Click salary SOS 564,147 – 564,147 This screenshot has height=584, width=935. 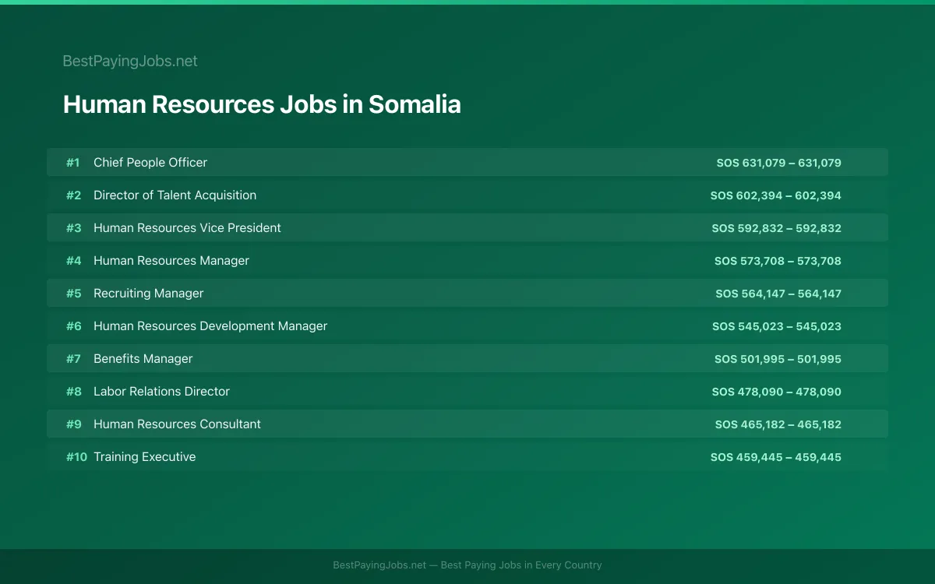pos(778,294)
